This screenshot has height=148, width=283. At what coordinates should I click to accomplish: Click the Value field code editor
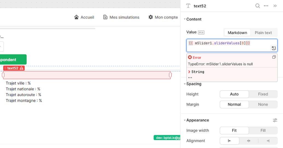click(232, 45)
